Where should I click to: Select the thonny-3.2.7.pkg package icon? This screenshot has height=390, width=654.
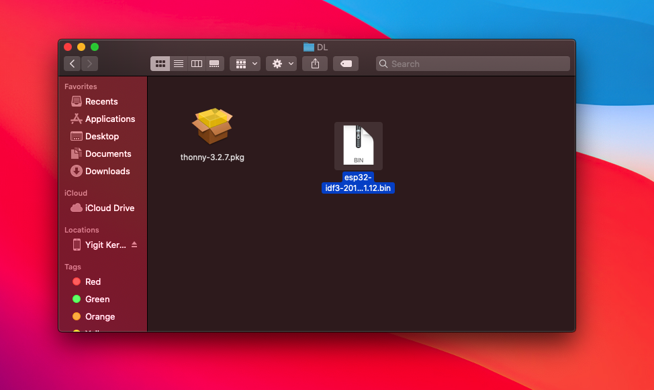[x=212, y=126]
